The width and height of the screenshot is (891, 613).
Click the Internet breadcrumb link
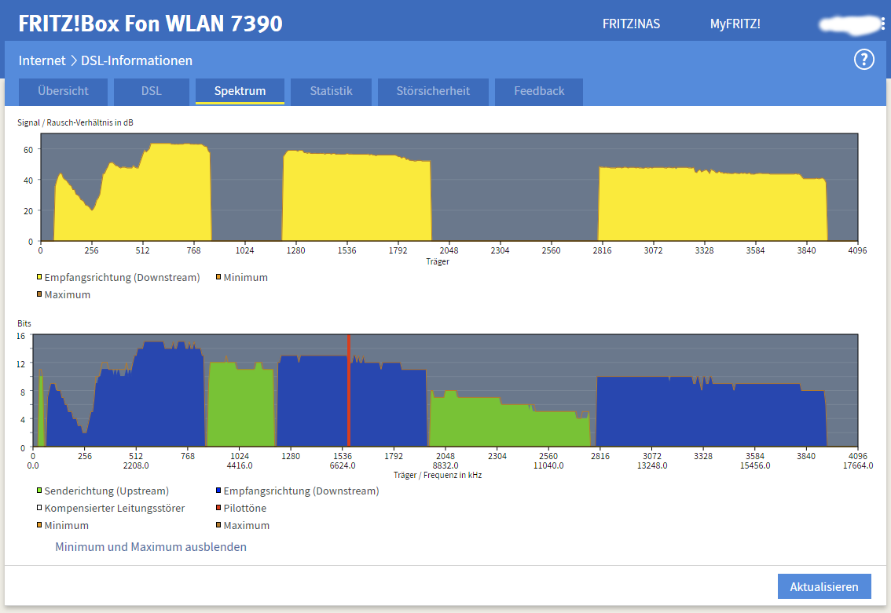click(x=42, y=60)
